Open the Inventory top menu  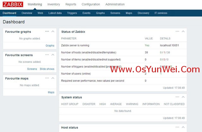point(54,4)
